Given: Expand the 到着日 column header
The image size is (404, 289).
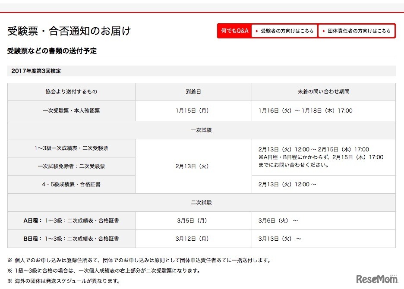Looking at the screenshot, I should point(193,91).
